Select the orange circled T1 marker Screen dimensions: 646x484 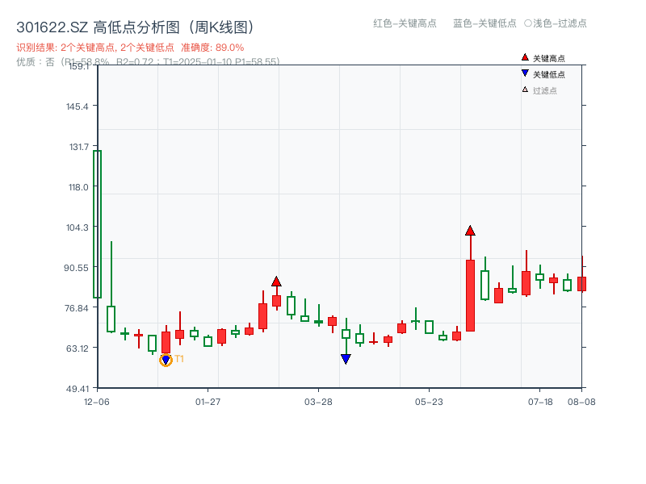(166, 359)
